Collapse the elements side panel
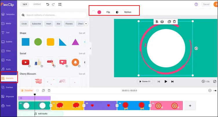The image size is (218, 117). [90, 48]
